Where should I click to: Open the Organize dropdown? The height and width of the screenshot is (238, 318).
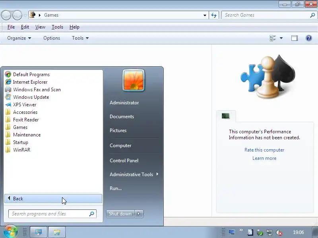[x=19, y=38]
